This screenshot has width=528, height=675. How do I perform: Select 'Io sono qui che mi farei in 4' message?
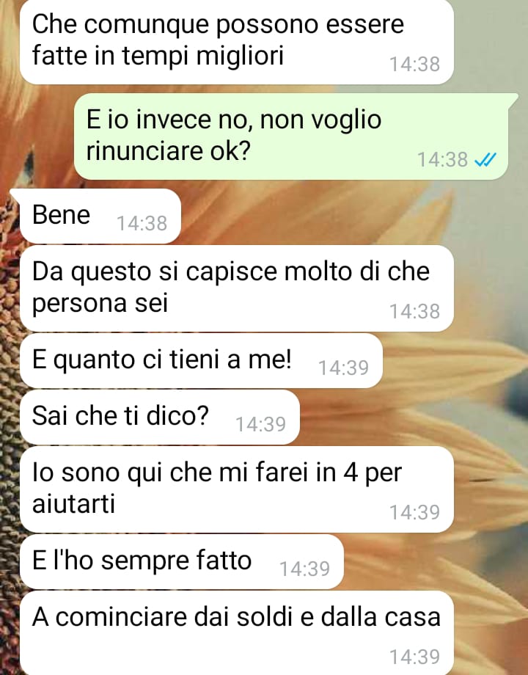coord(237,489)
